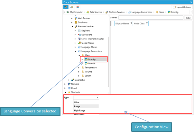
Task: Collapse the Mass folder node
Action: click(x=79, y=55)
